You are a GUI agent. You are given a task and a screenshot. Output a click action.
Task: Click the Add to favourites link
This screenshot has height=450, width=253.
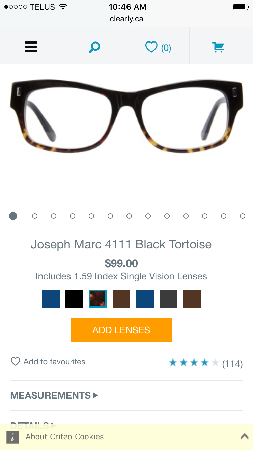[x=54, y=362]
